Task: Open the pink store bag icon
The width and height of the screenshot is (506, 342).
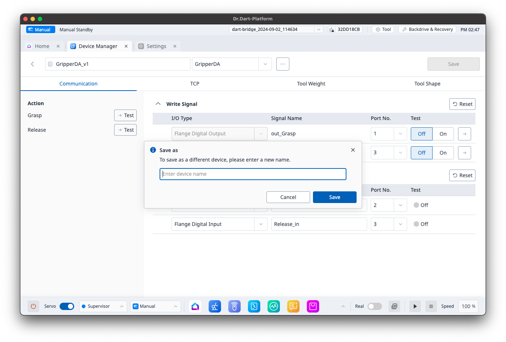Action: (313, 306)
